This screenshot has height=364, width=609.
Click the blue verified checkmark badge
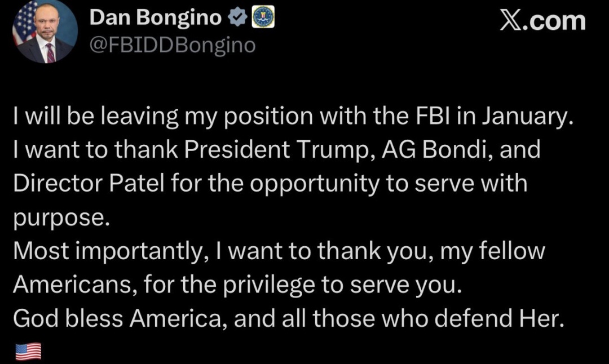[238, 19]
